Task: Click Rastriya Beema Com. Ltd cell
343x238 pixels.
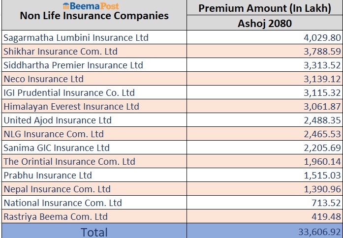Action: tap(56, 216)
